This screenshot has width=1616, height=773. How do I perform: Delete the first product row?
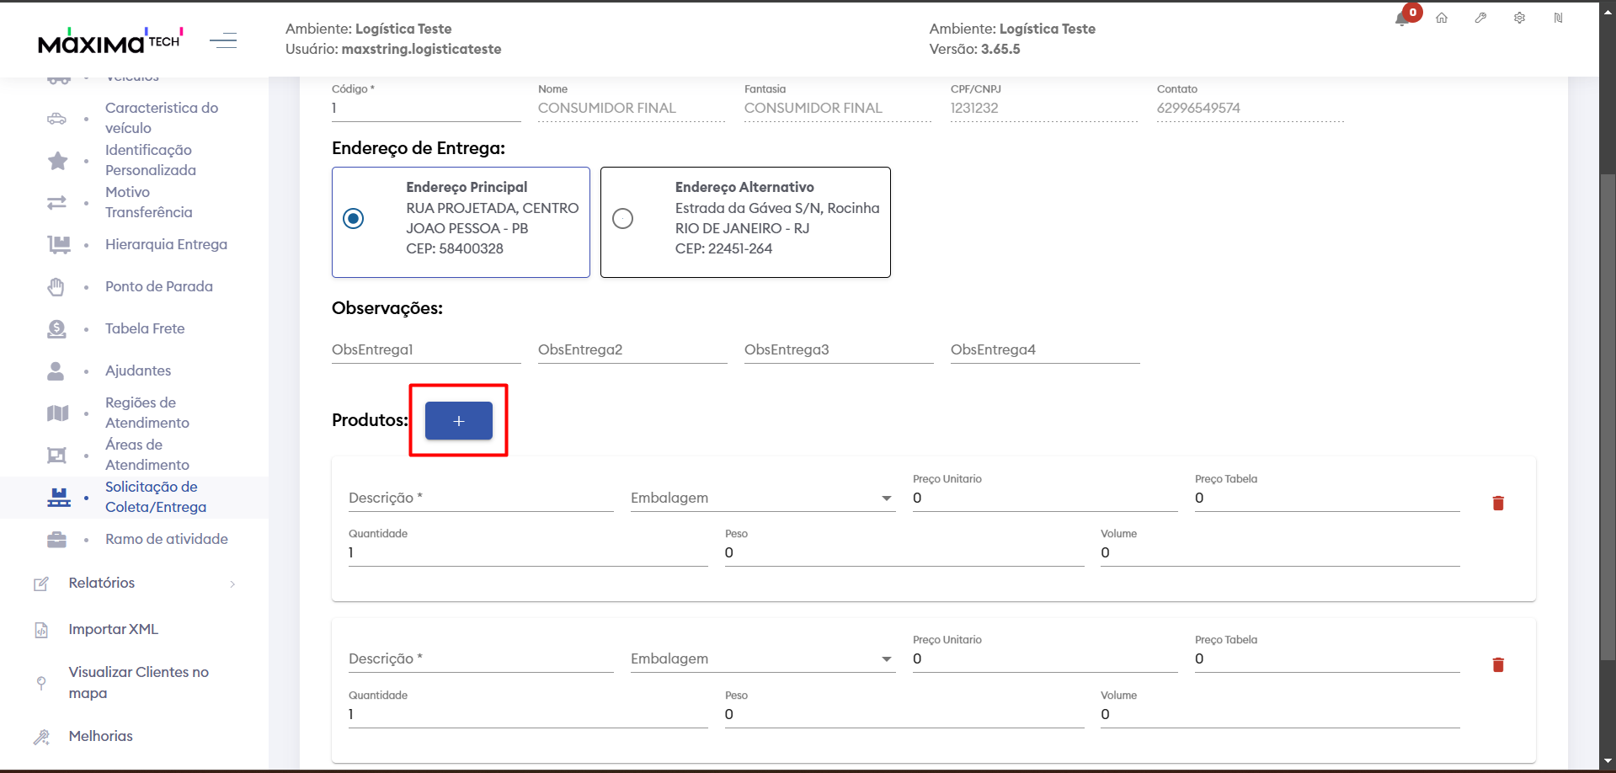coord(1498,503)
